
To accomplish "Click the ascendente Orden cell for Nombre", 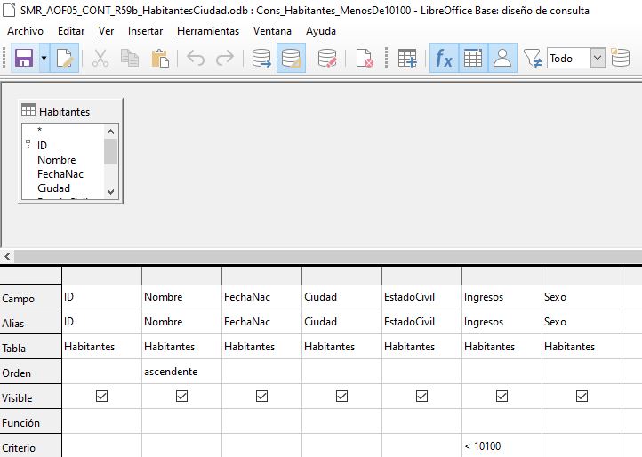I will tap(181, 372).
